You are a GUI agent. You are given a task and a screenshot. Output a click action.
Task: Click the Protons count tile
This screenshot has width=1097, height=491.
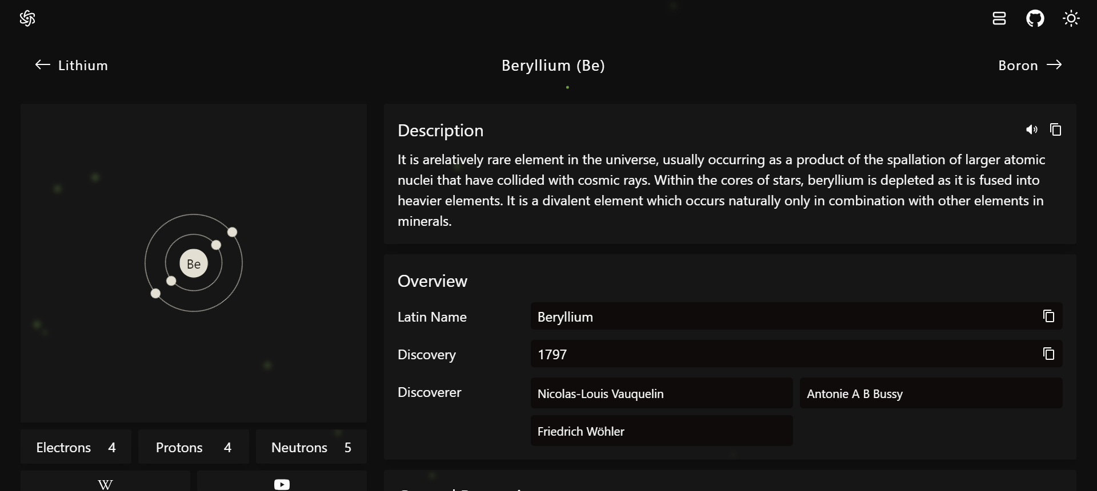(x=193, y=447)
